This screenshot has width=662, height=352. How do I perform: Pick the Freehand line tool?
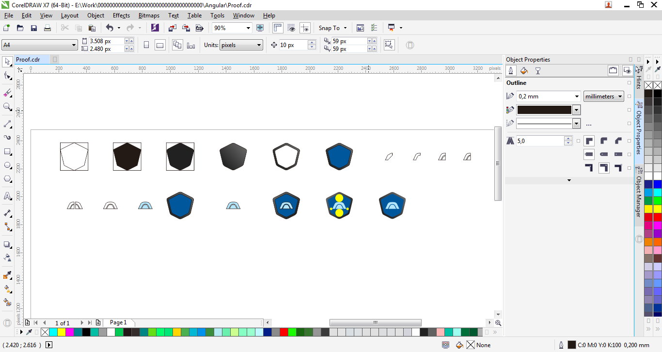[7, 124]
